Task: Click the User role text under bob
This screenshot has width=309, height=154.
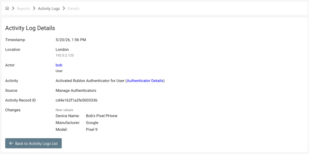Action: 59,71
